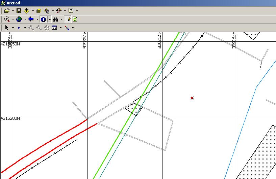Select the Identify info tool
This screenshot has height=179, width=276.
(43, 19)
